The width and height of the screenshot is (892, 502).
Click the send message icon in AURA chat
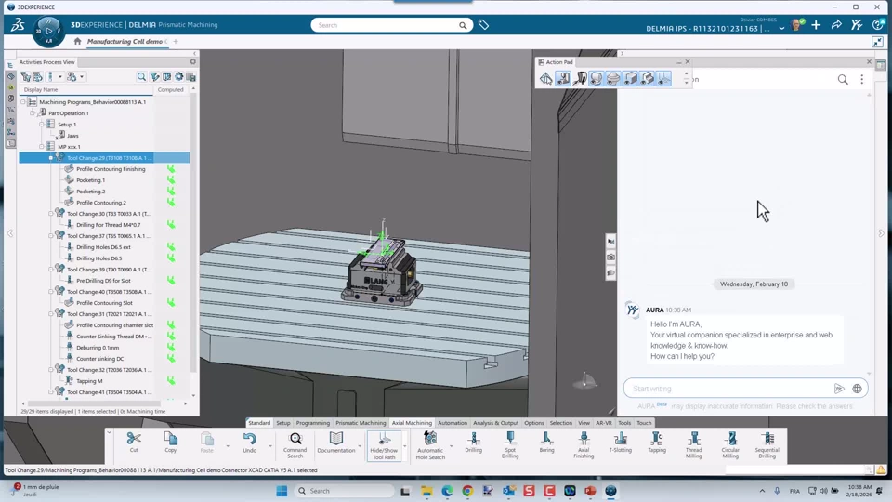pos(839,389)
